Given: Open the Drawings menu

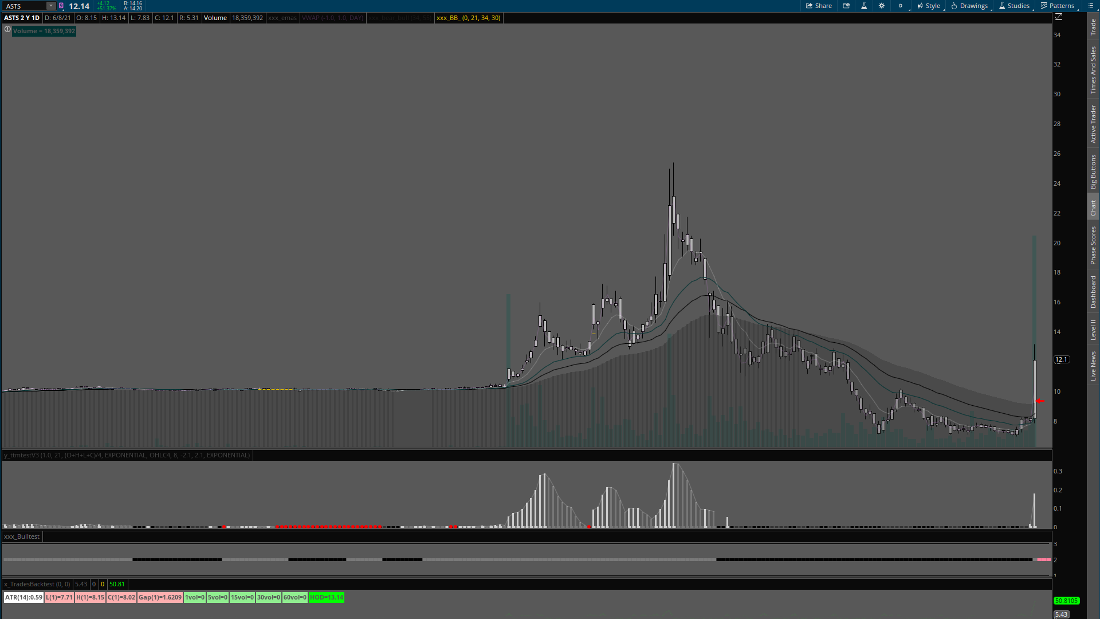Looking at the screenshot, I should click(969, 6).
